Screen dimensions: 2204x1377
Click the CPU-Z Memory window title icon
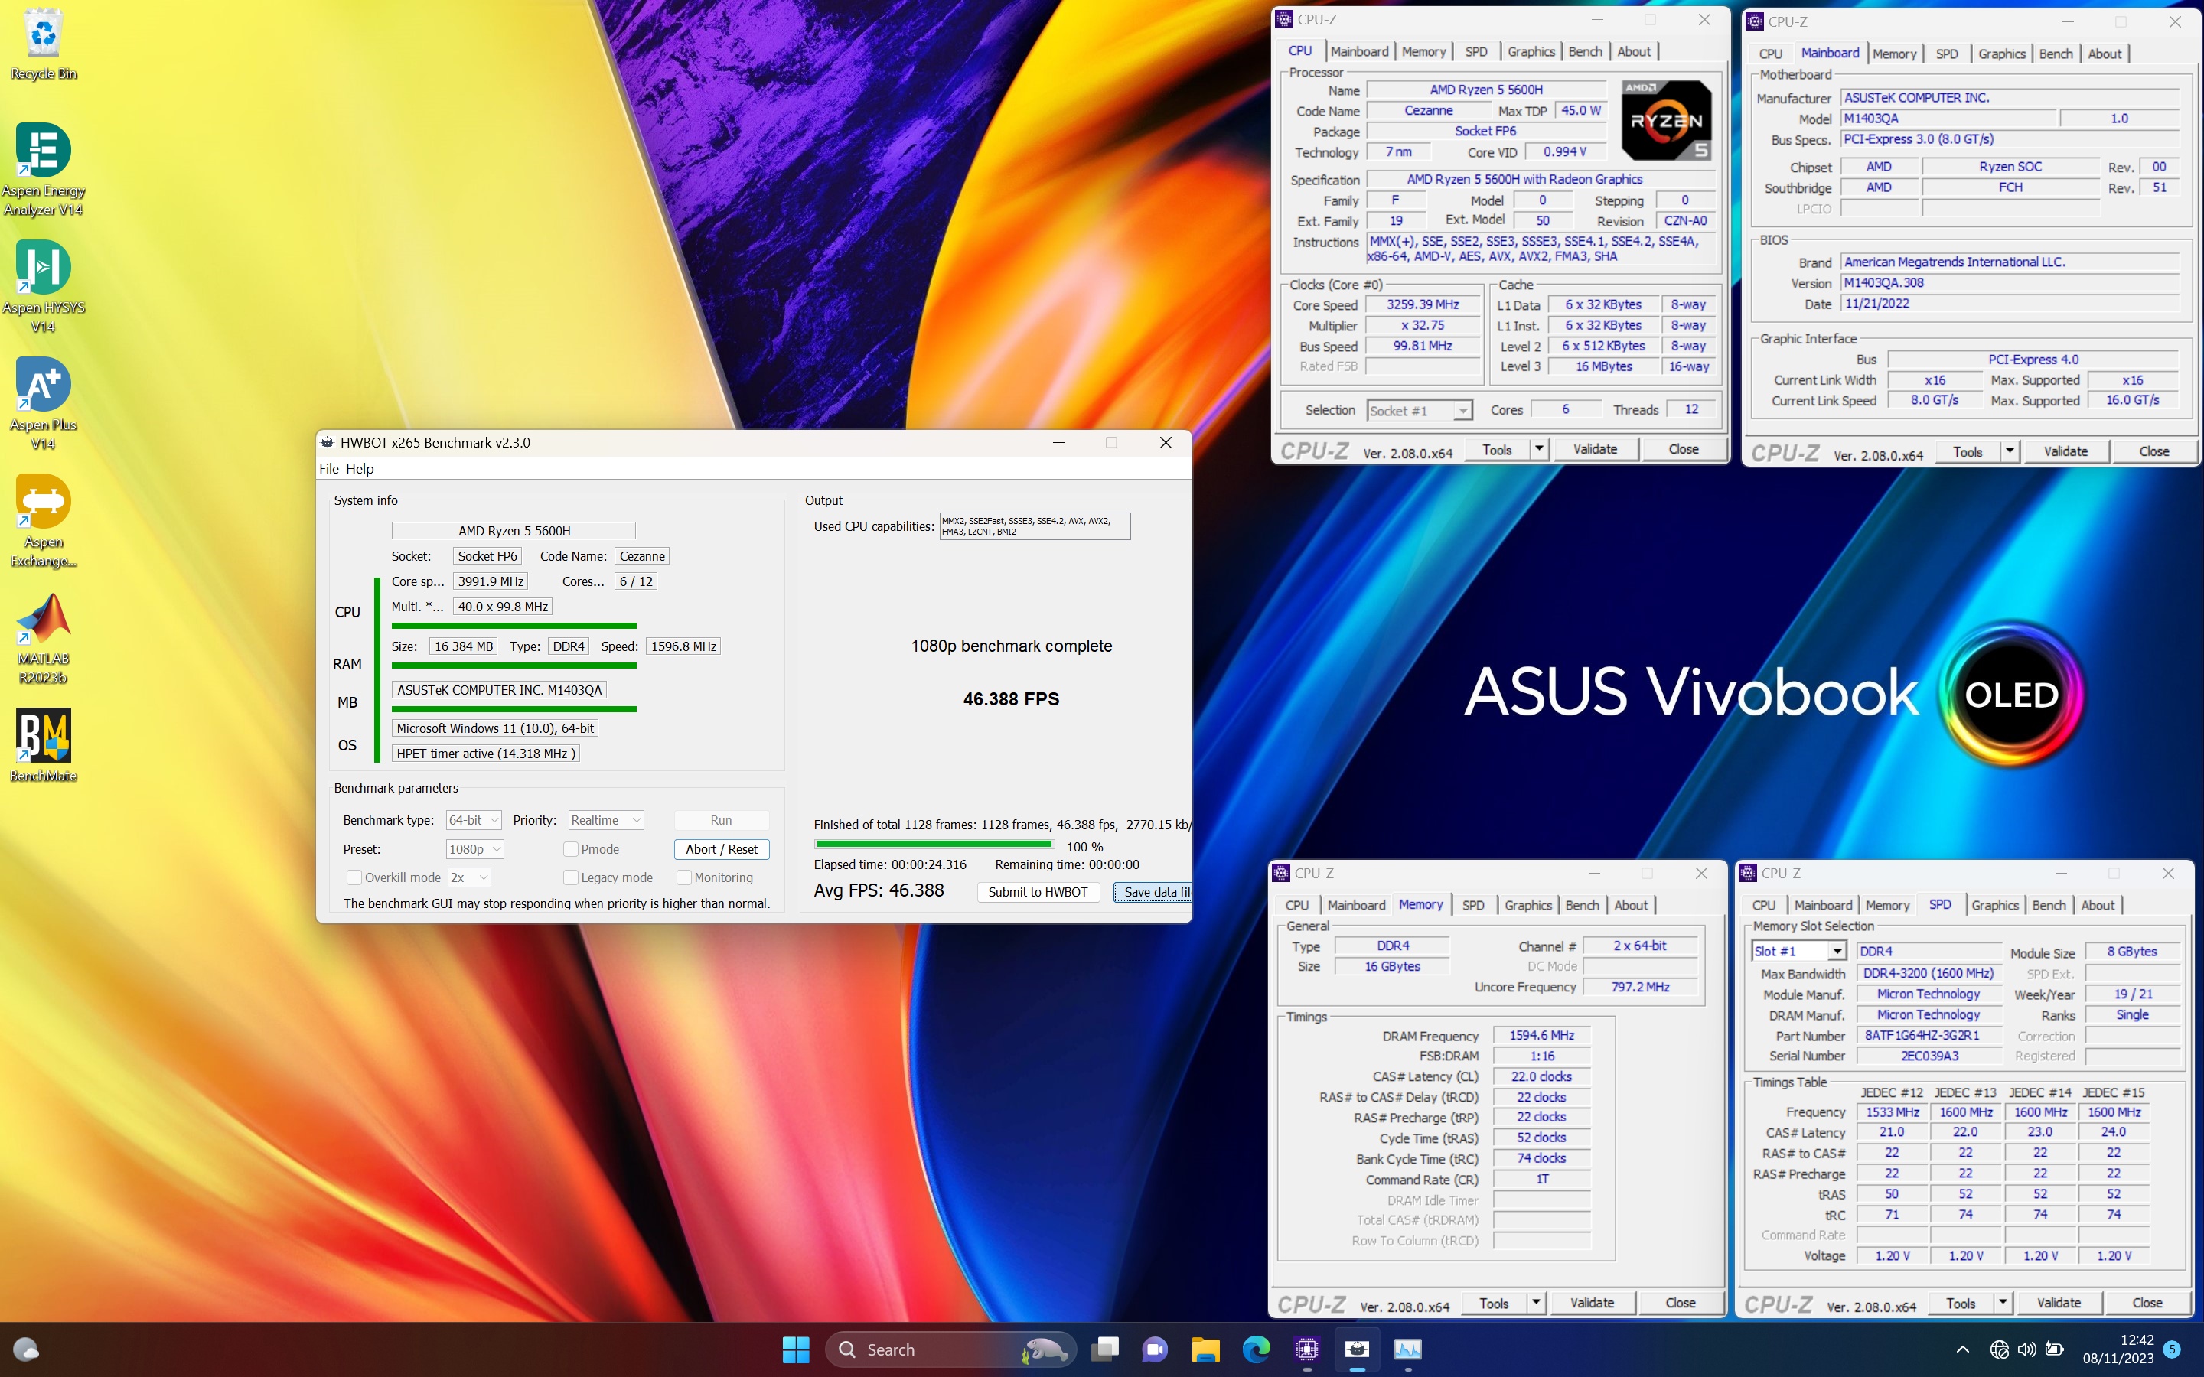pos(1281,872)
